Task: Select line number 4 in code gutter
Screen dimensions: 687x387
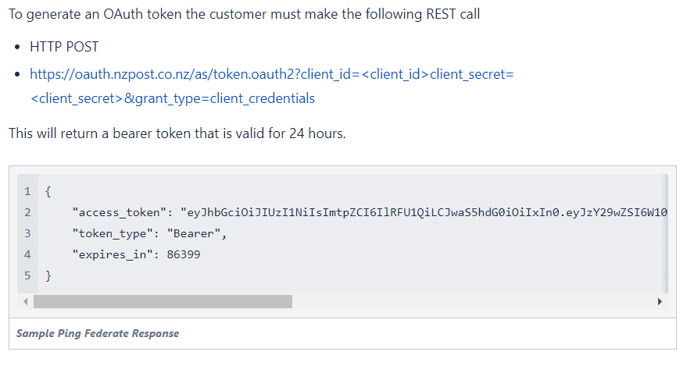Action: point(27,254)
